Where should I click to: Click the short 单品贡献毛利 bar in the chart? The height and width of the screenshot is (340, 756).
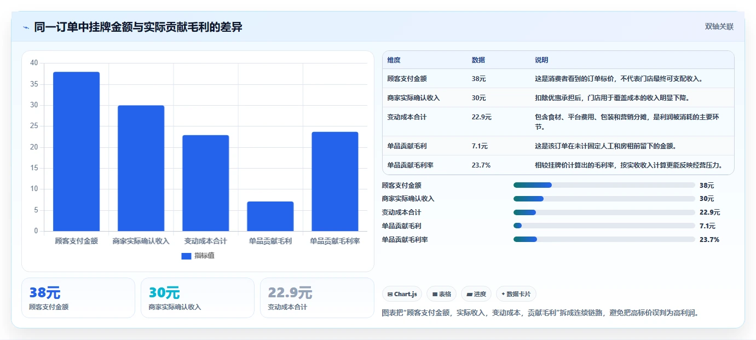(270, 216)
